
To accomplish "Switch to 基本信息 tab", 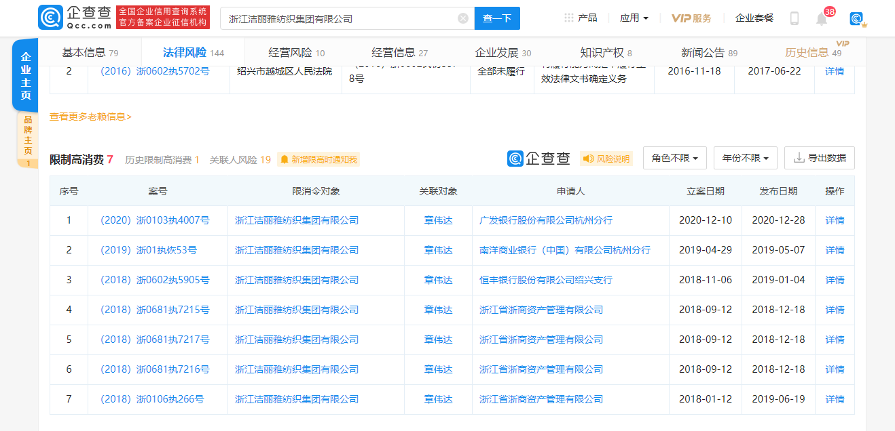I will point(90,52).
